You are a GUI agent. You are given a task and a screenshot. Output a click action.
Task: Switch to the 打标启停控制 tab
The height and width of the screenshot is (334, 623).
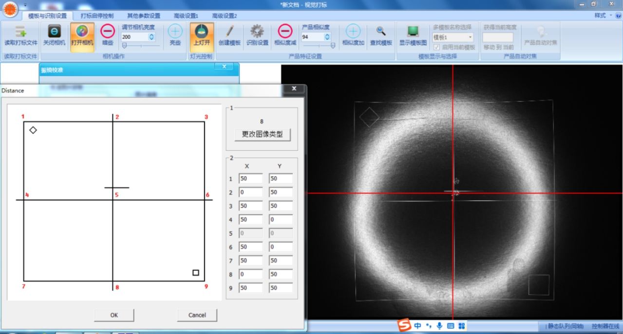tap(97, 16)
